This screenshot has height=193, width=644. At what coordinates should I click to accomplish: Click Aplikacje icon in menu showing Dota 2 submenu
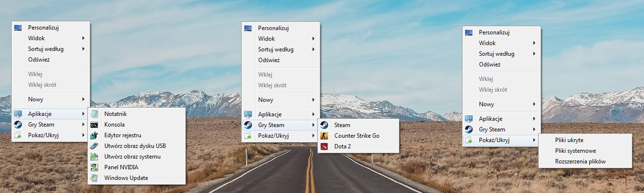tap(248, 114)
